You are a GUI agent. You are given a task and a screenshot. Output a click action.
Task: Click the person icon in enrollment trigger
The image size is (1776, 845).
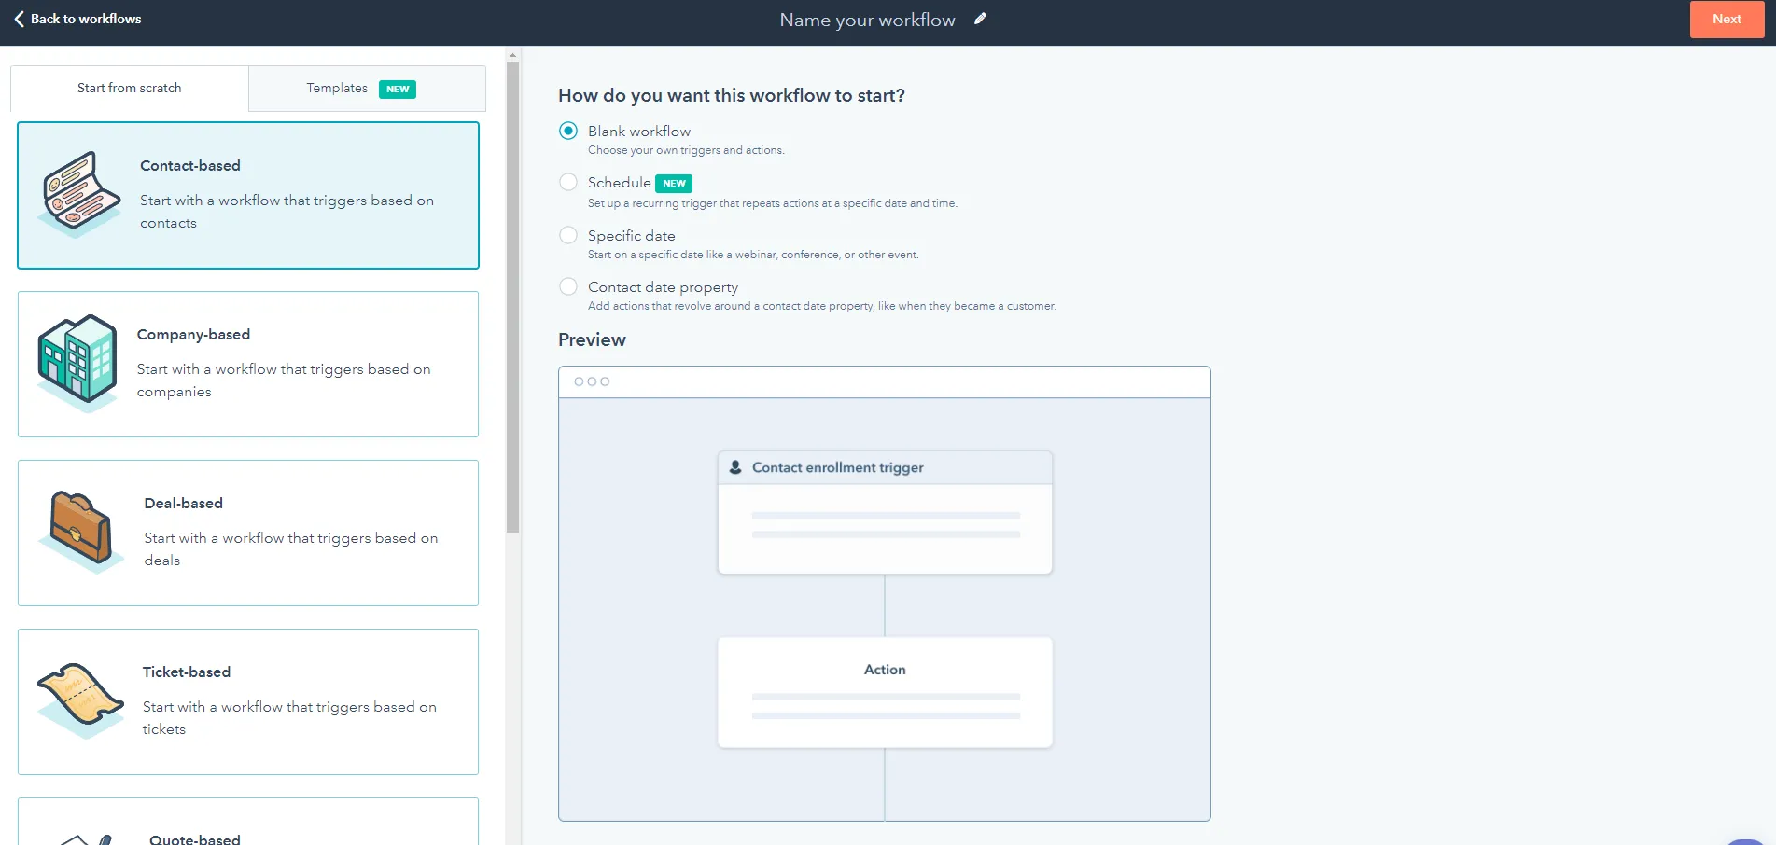pyautogui.click(x=735, y=467)
